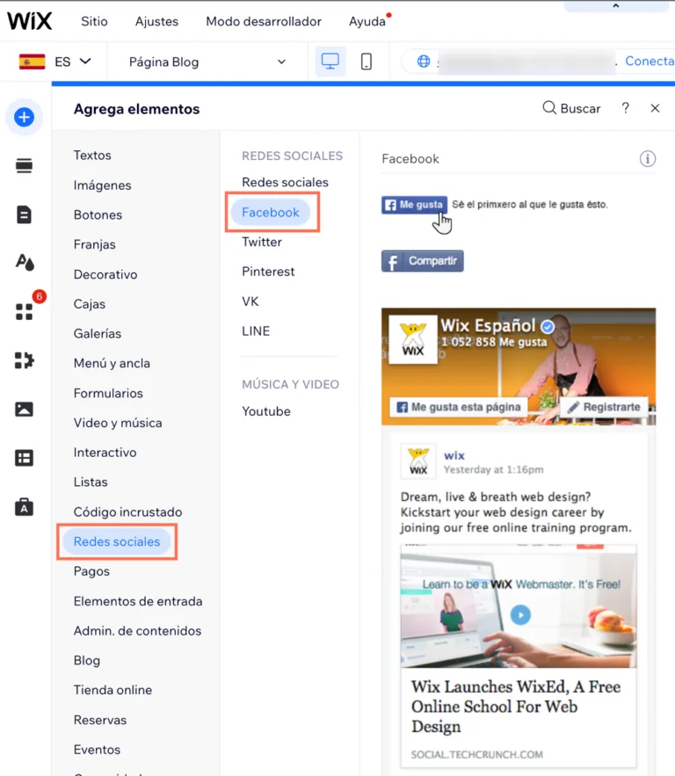This screenshot has height=776, width=675.
Task: Select the Tienda online category
Action: click(x=112, y=690)
